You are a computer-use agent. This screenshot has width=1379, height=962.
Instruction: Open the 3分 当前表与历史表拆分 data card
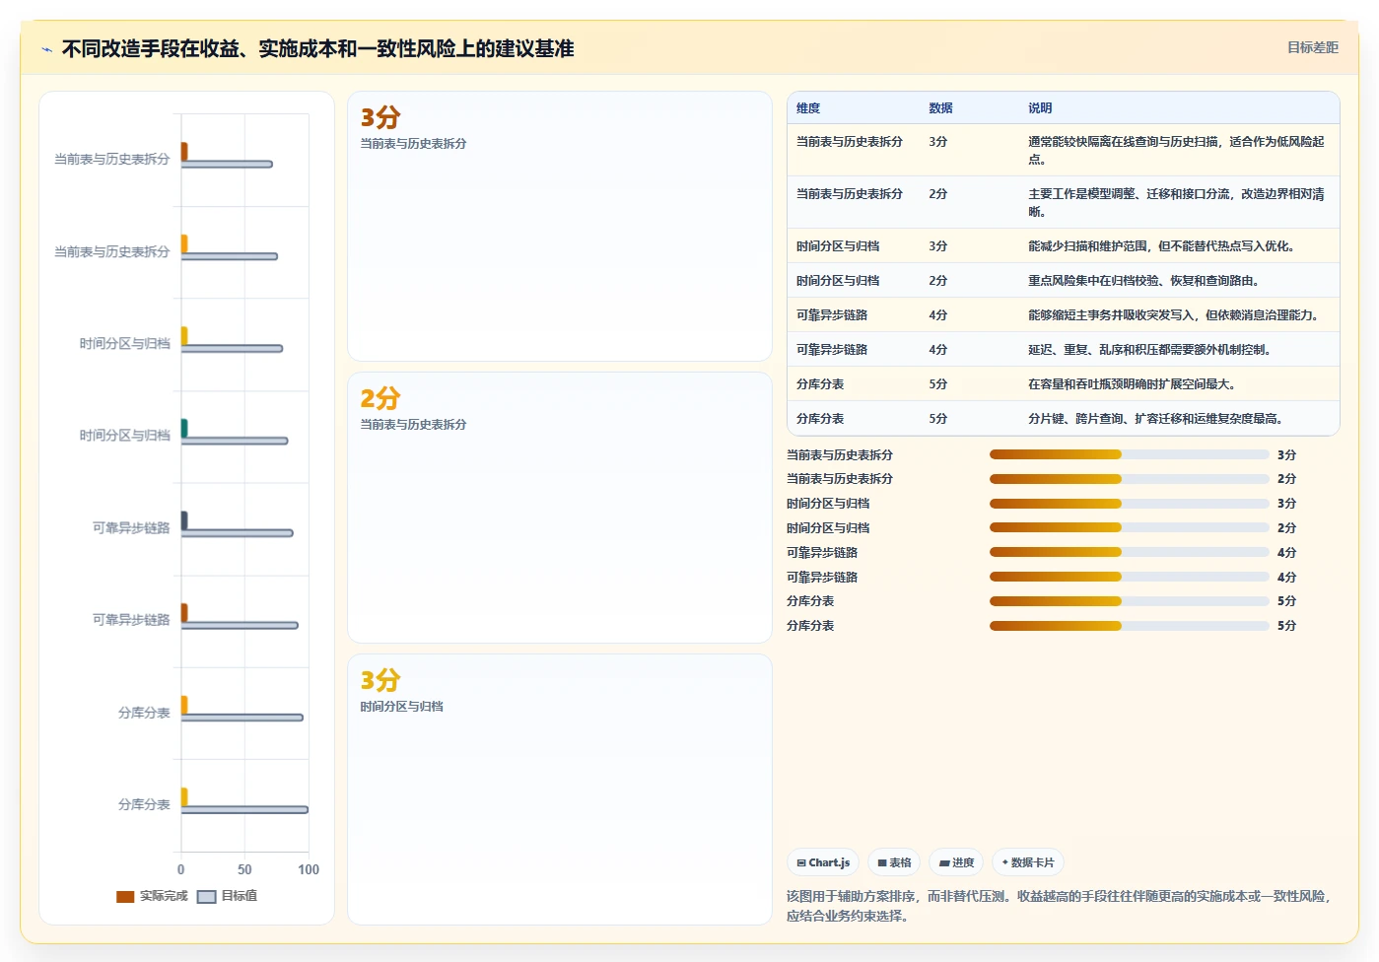coord(560,227)
